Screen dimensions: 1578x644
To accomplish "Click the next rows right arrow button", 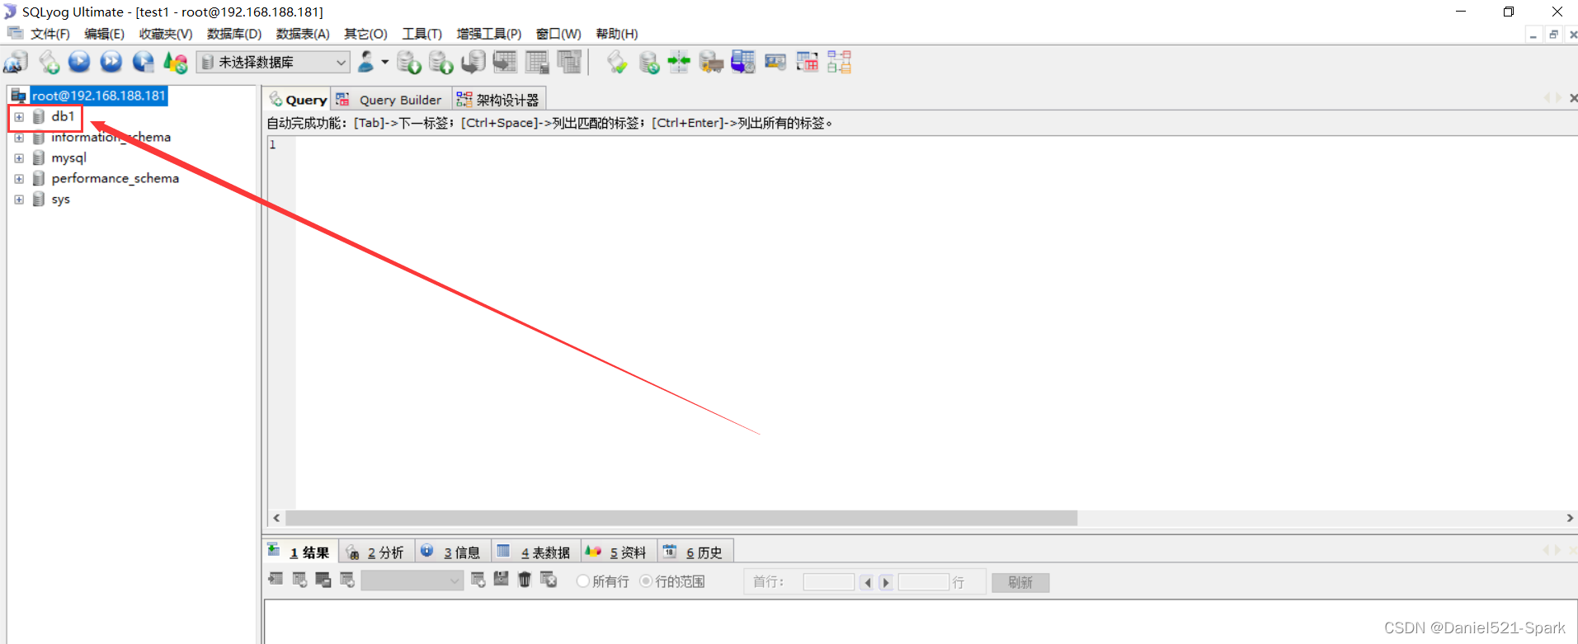I will 885,582.
